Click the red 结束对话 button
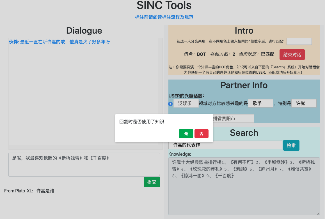 (x=292, y=55)
